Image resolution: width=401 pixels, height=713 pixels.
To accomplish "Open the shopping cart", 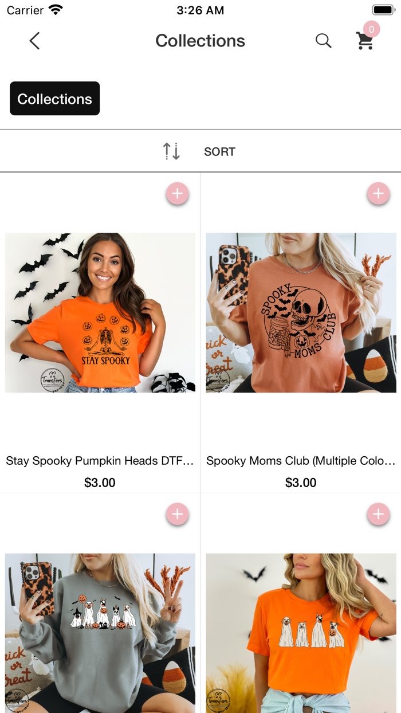I will coord(365,41).
